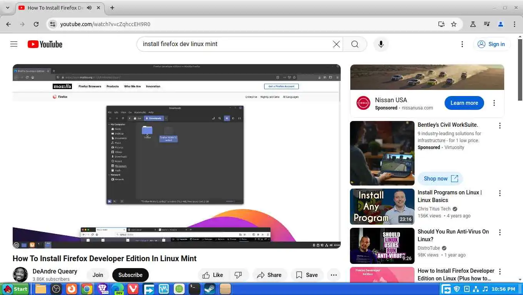Open the YouTube guide hamburger menu
The height and width of the screenshot is (295, 523).
click(x=14, y=44)
